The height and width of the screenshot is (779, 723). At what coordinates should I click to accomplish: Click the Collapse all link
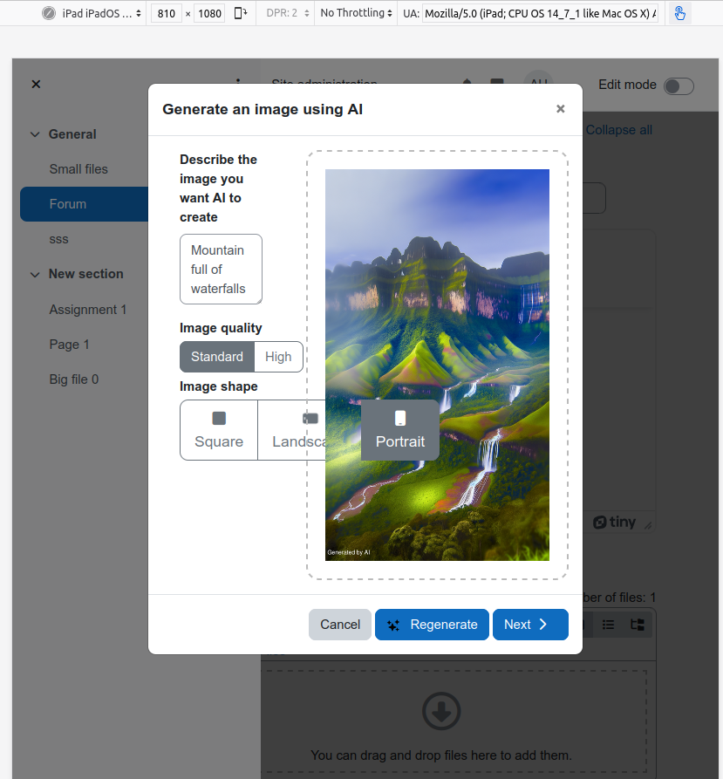click(x=618, y=130)
